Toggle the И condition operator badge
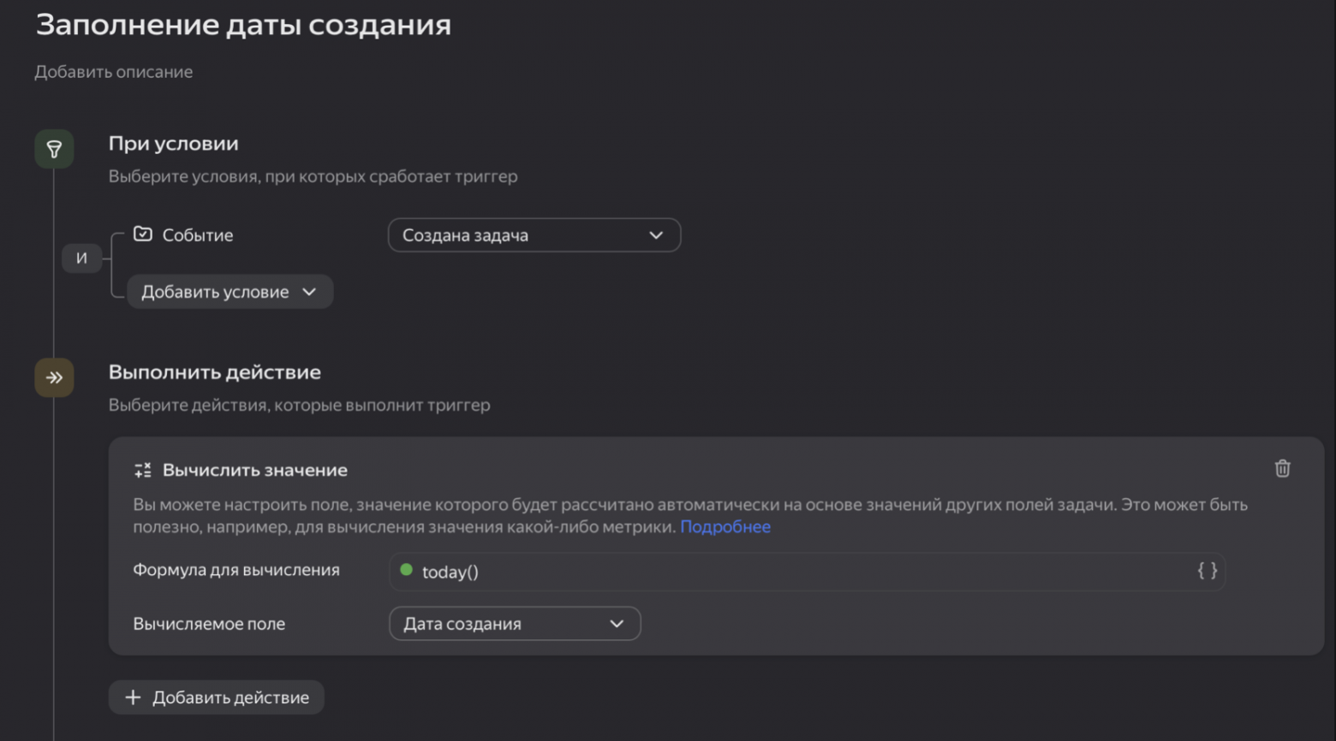The width and height of the screenshot is (1336, 741). (x=81, y=258)
